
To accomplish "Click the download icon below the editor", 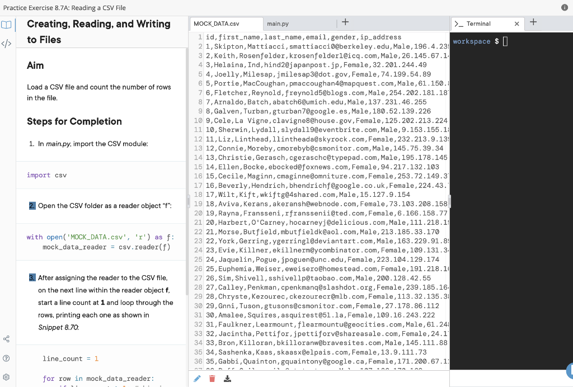I will pos(227,379).
